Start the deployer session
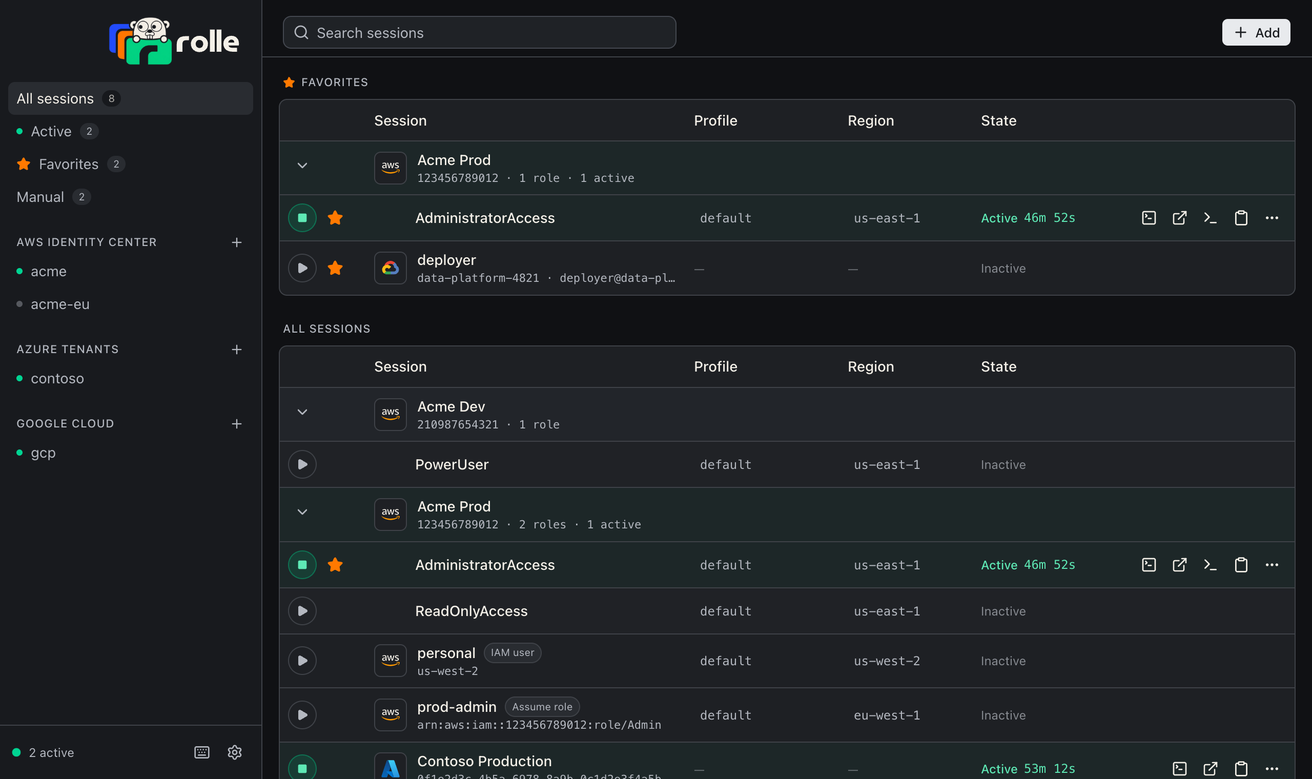The width and height of the screenshot is (1312, 779). pos(302,268)
